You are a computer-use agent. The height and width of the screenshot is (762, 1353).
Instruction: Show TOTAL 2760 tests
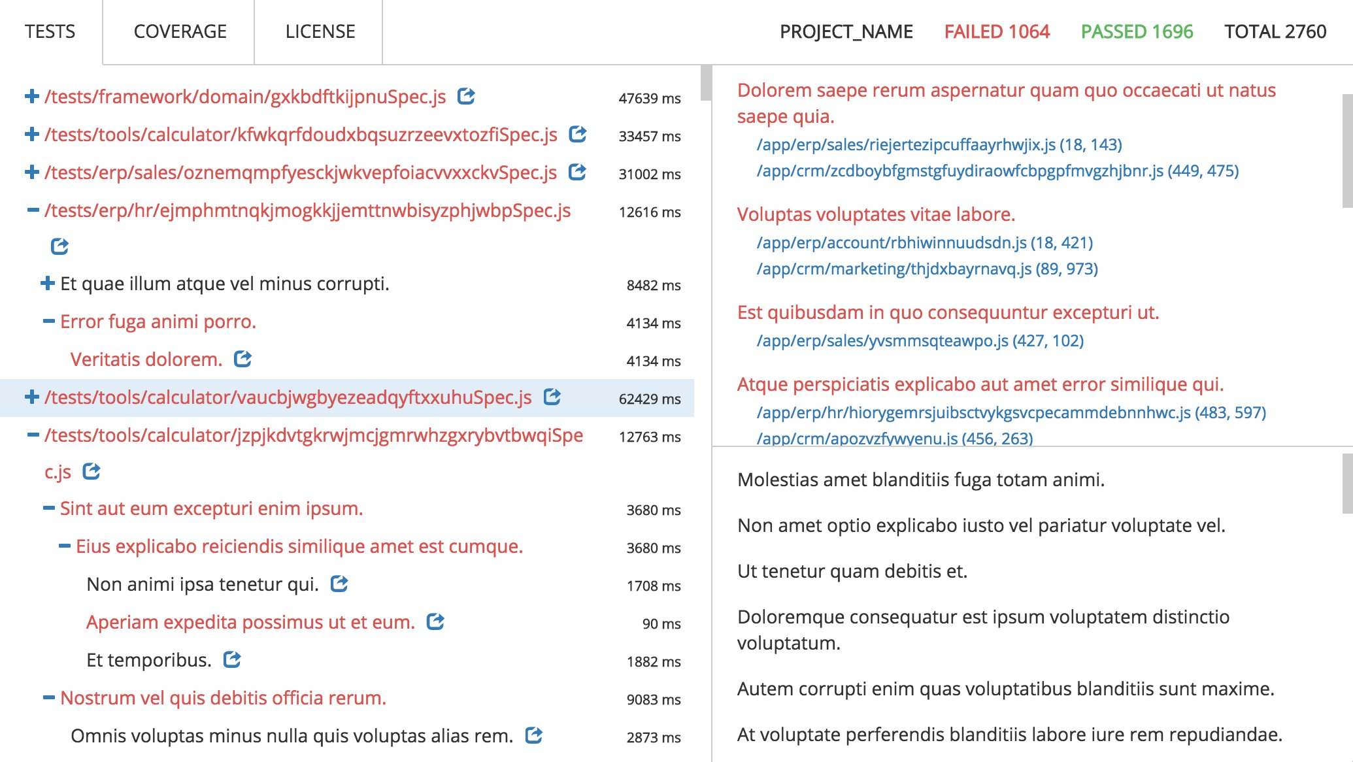point(1275,31)
